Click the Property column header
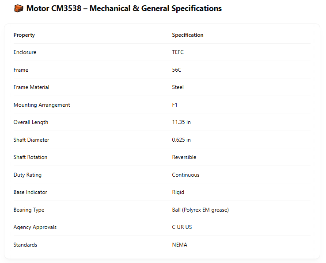 (x=24, y=35)
